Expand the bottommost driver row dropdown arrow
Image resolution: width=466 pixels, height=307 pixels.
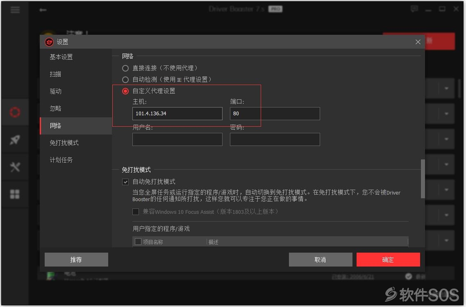coord(446,240)
